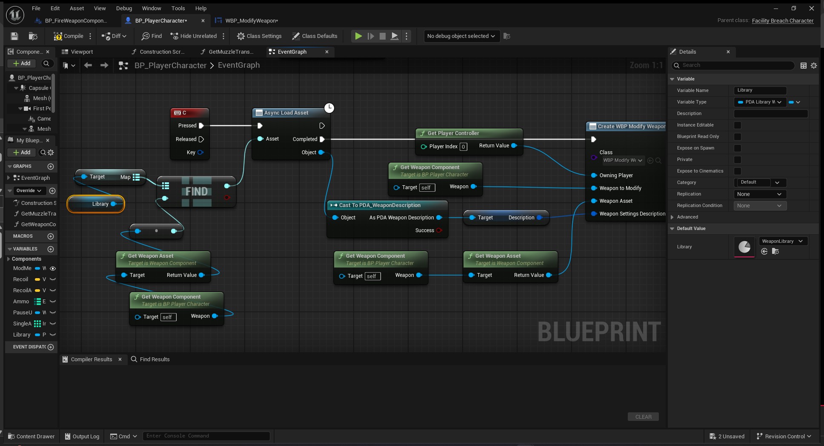Open My Blueprint settings gear
Image resolution: width=824 pixels, height=446 pixels.
pyautogui.click(x=51, y=153)
